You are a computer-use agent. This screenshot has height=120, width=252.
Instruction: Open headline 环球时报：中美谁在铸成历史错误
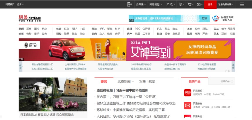coord(131,110)
